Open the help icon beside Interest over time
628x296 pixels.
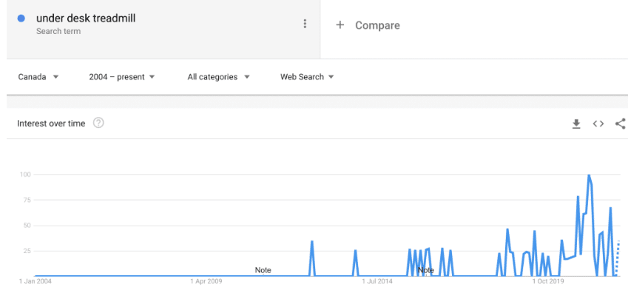coord(98,123)
